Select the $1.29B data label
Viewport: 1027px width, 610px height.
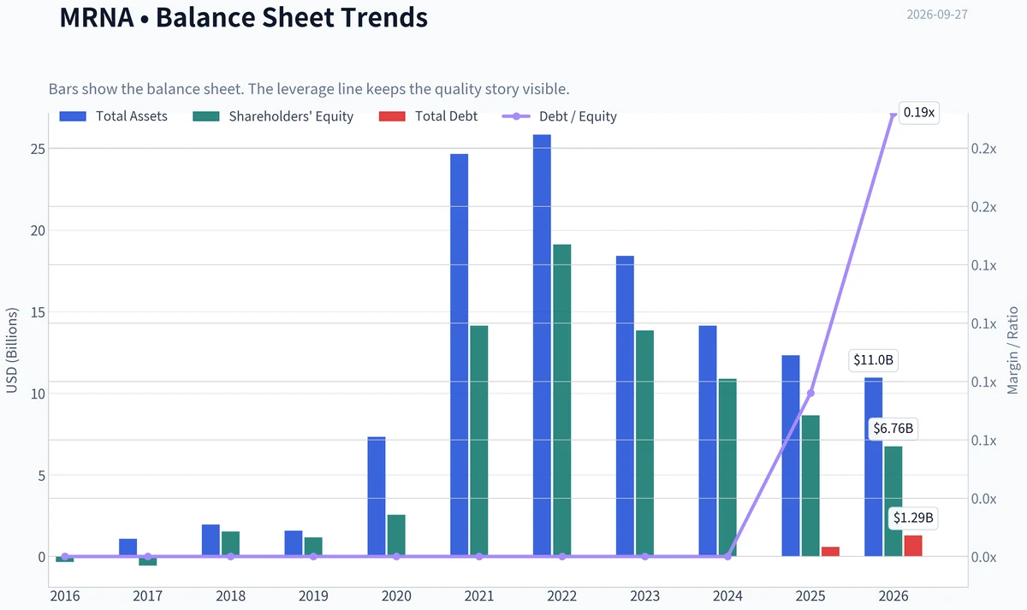tap(913, 518)
